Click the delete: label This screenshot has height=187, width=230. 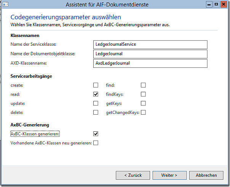coord(17,113)
